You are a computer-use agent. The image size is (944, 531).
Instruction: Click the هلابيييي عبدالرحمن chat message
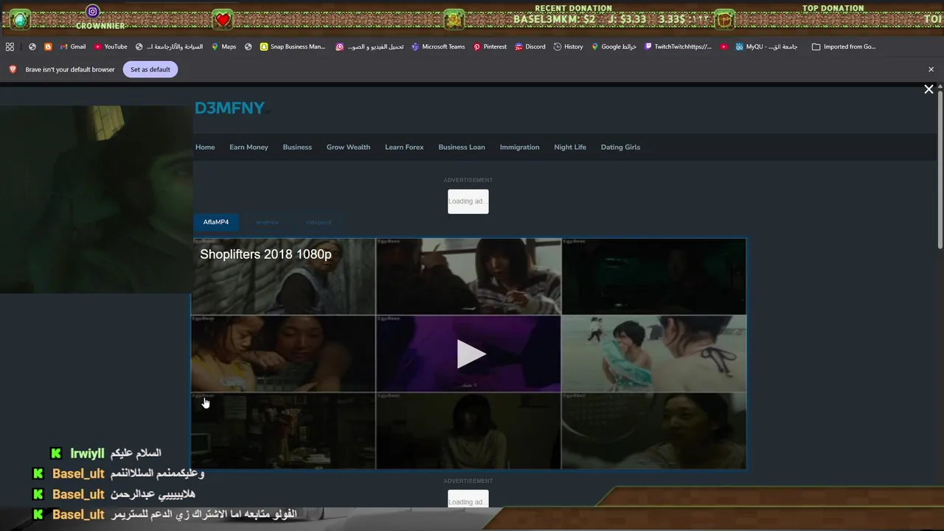[153, 494]
